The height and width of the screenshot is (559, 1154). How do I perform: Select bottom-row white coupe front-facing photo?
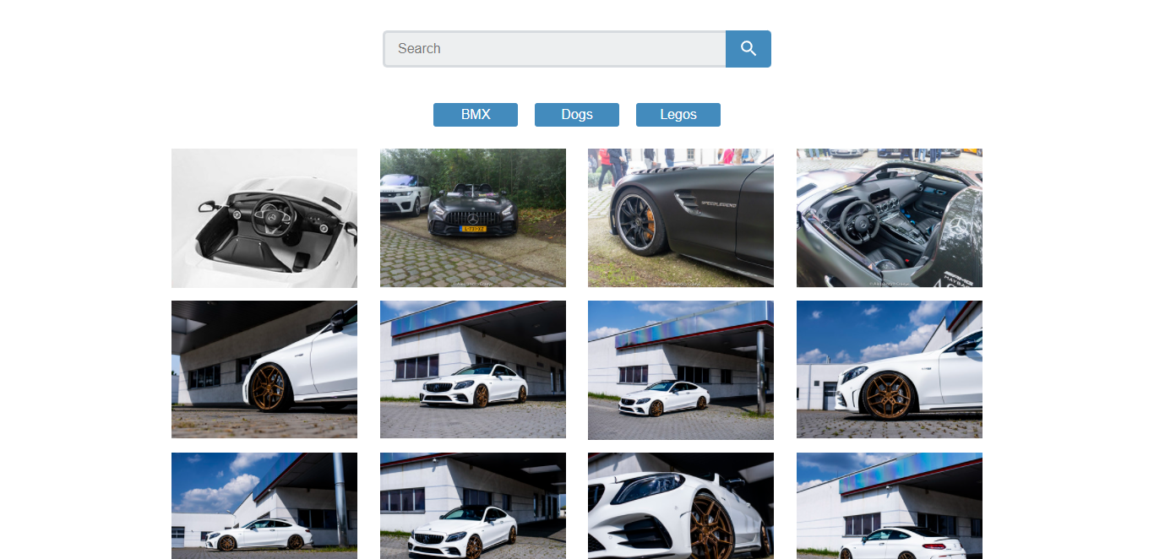point(473,506)
